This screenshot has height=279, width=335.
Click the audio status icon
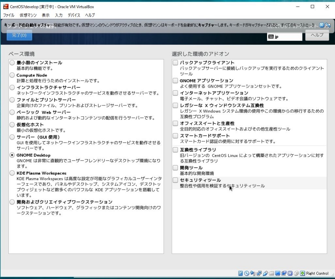253,273
